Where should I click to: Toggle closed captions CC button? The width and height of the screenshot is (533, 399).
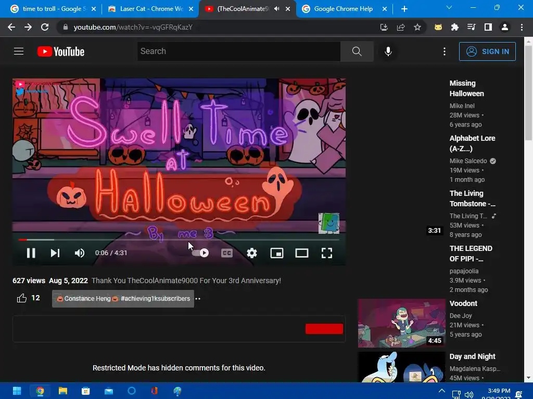227,253
